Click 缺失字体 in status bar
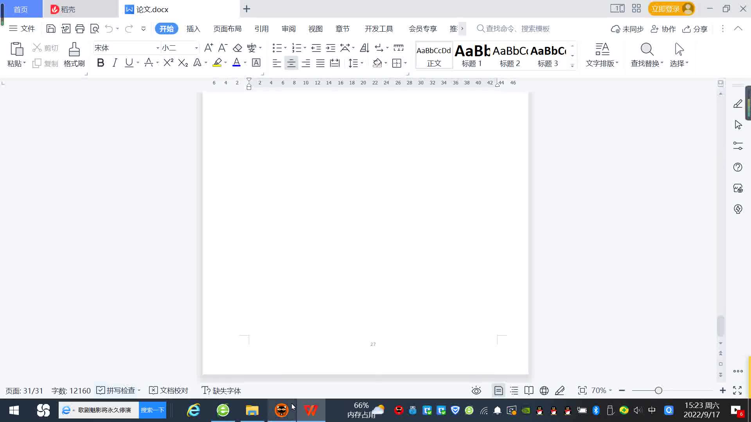 tap(221, 390)
